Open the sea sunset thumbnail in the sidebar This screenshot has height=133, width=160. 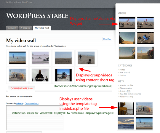coord(126,123)
